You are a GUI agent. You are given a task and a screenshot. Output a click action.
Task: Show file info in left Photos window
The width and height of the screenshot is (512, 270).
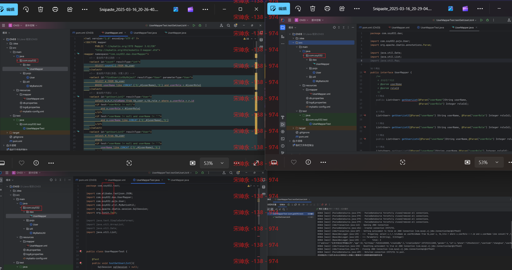click(x=36, y=163)
